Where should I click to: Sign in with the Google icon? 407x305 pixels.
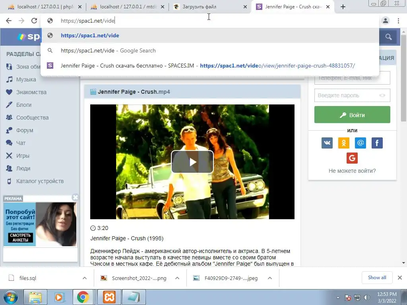(352, 158)
